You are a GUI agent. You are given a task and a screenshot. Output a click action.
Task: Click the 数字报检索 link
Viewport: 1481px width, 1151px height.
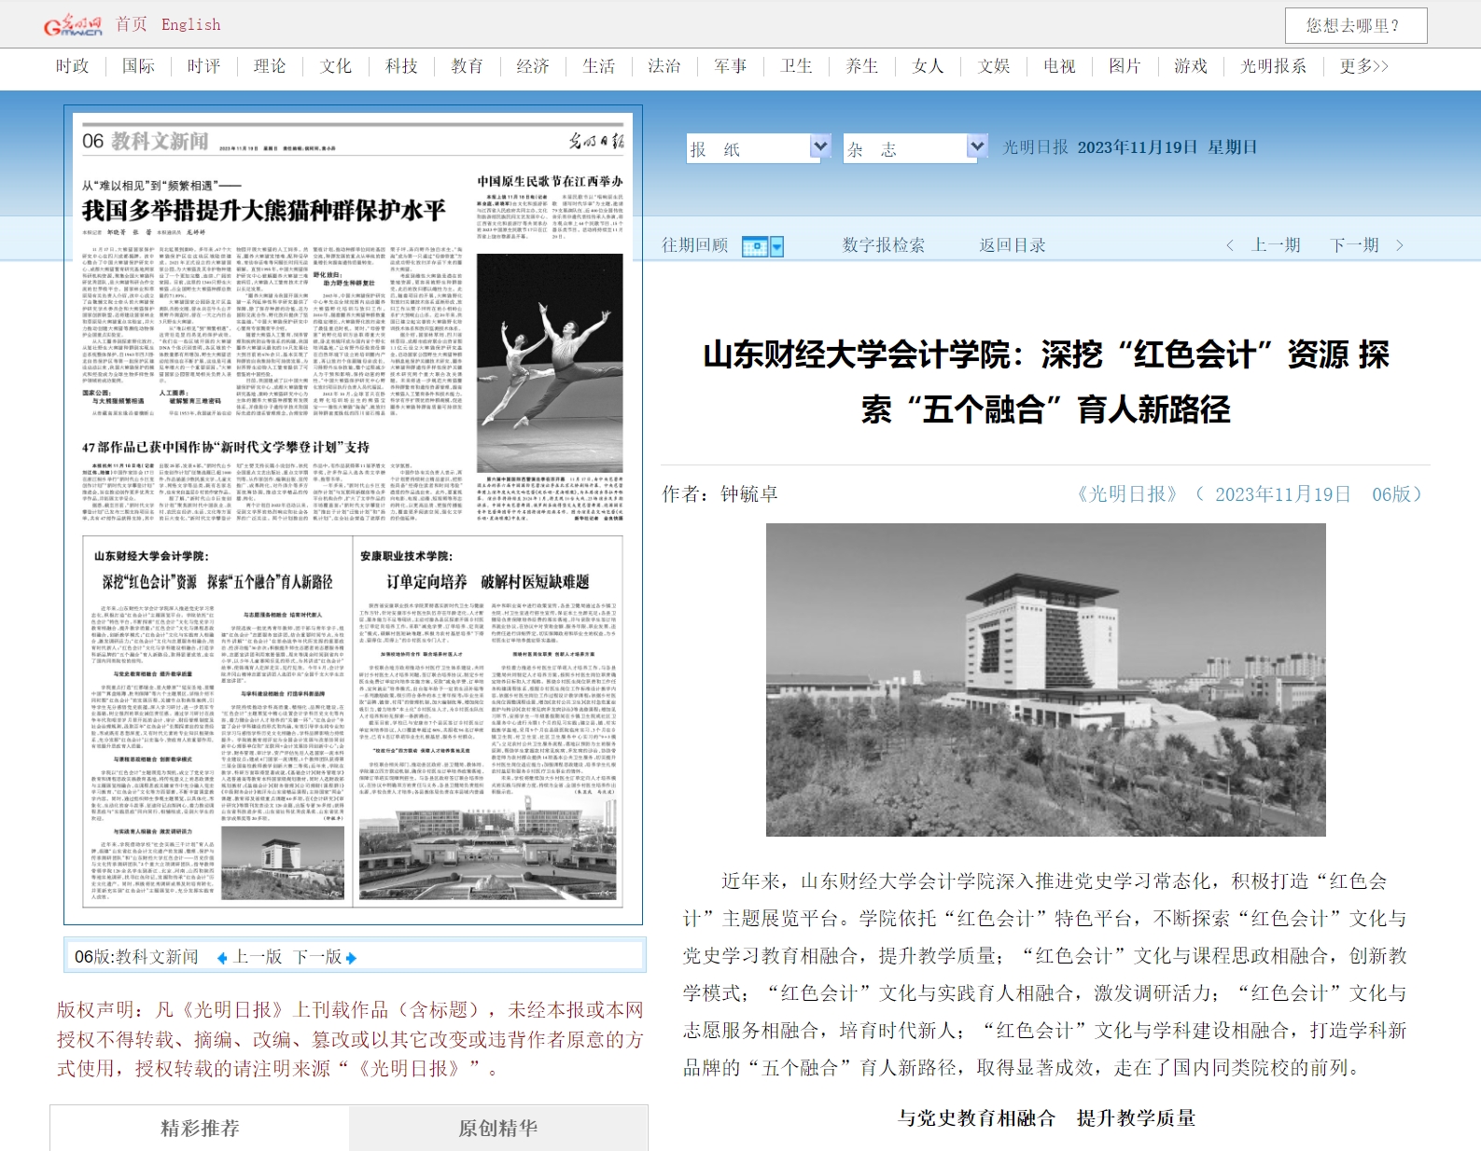883,245
